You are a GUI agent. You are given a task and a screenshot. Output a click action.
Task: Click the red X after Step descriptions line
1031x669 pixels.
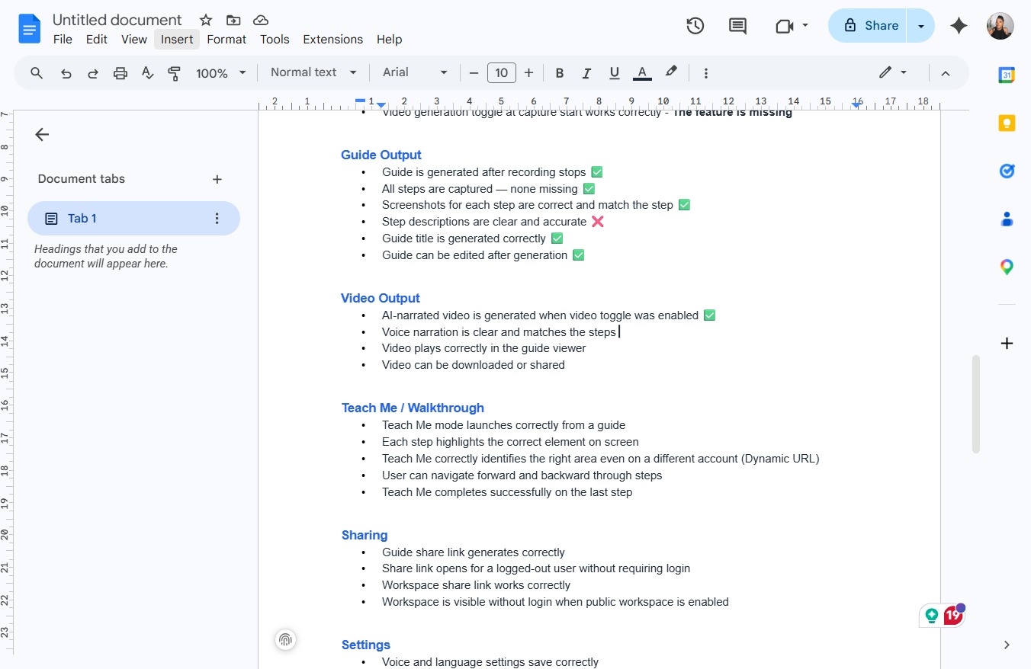[598, 222]
